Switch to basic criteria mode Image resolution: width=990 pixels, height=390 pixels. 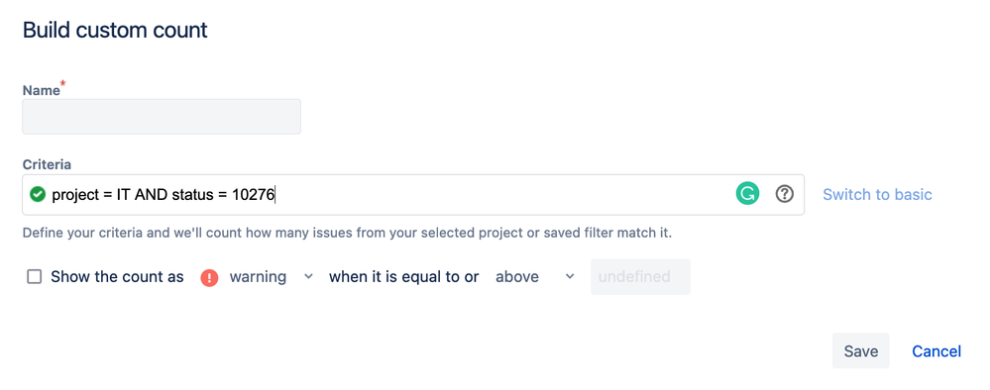(x=877, y=194)
